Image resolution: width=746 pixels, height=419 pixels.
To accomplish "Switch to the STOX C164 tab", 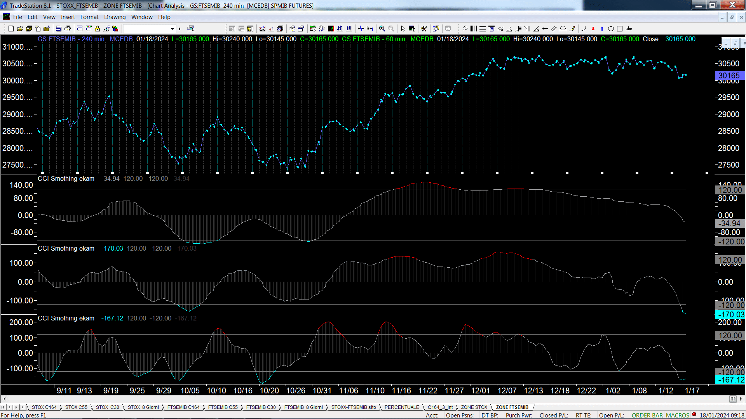I will [44, 407].
